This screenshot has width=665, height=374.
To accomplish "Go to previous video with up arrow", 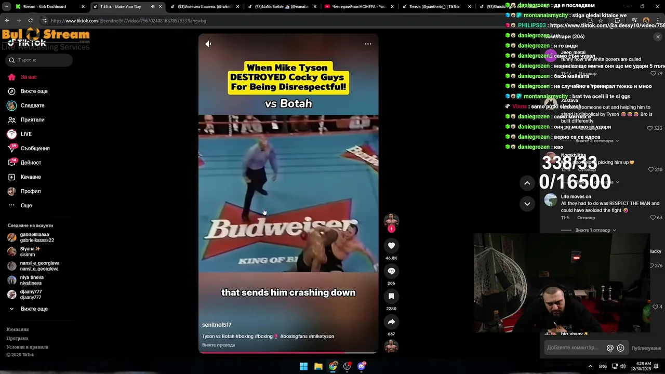I will tap(527, 183).
